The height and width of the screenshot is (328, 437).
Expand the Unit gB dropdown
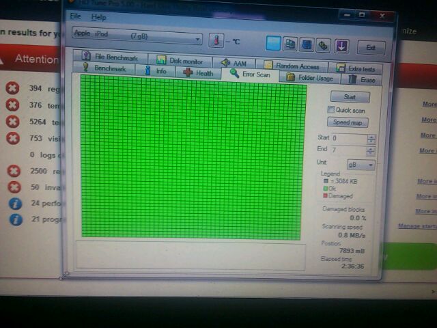click(x=361, y=165)
